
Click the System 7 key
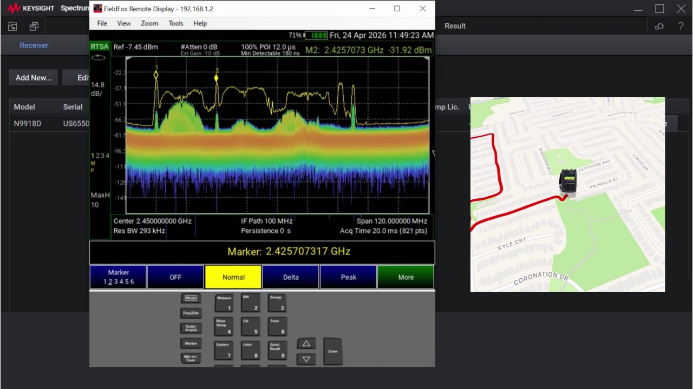pyautogui.click(x=224, y=350)
